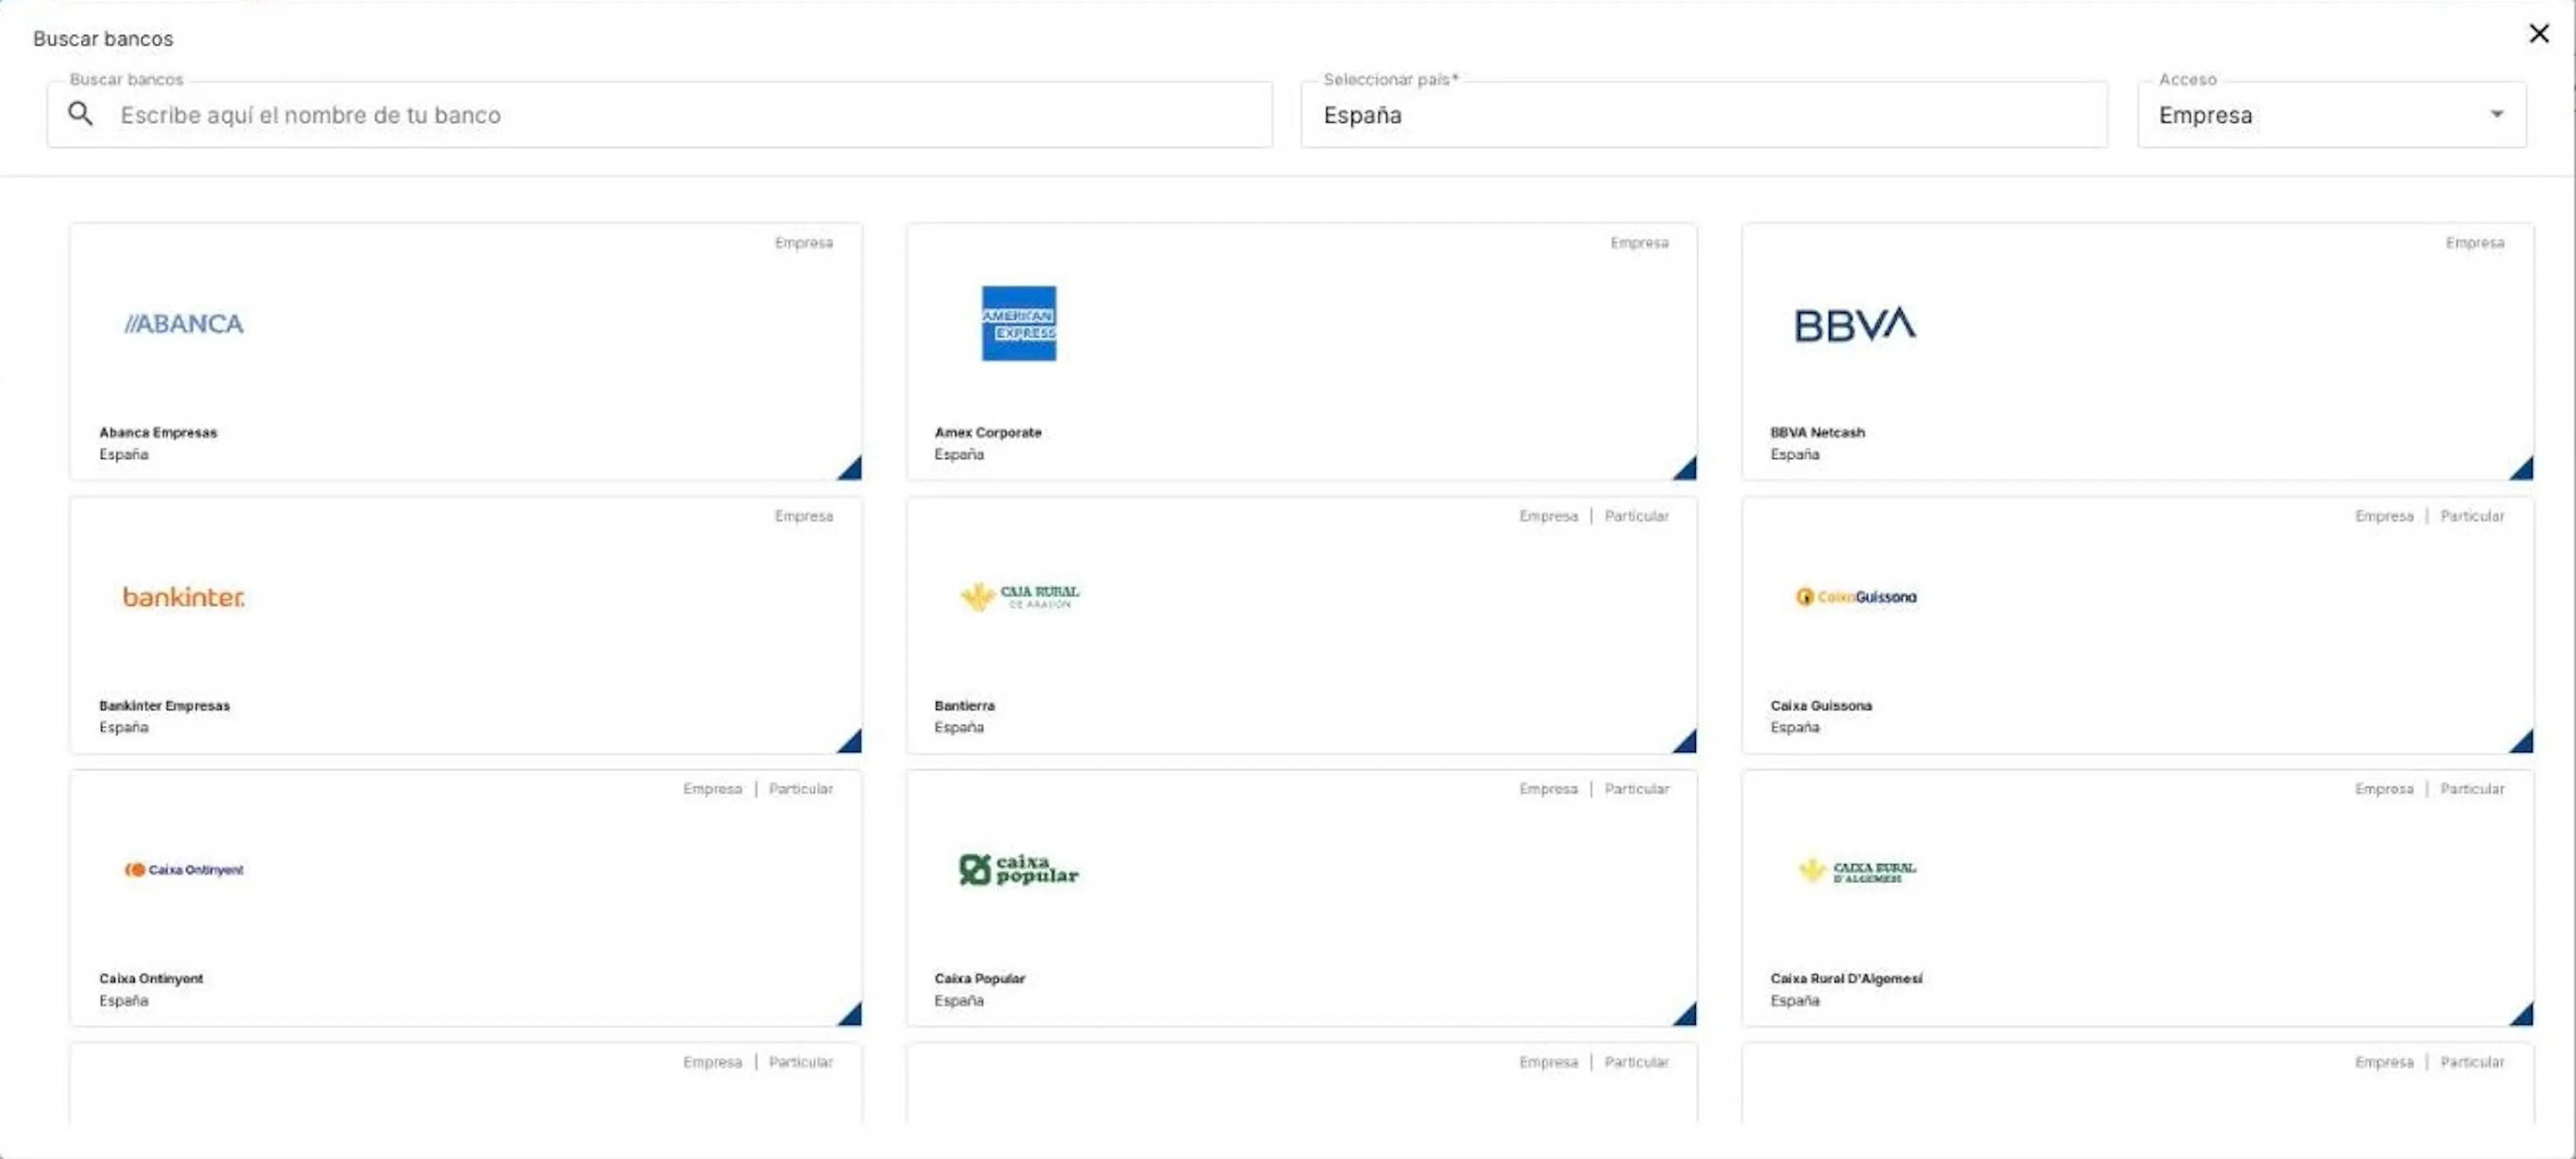Image resolution: width=2576 pixels, height=1159 pixels.
Task: Click the search magnifier icon
Action: tap(81, 114)
